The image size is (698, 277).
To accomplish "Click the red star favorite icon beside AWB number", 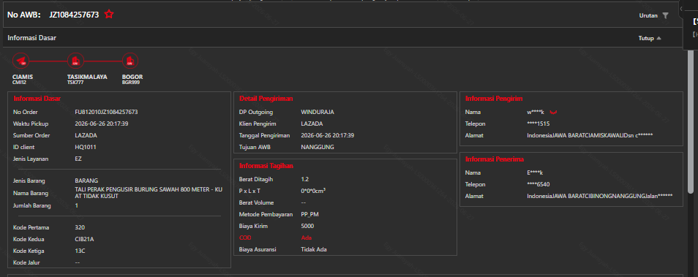I will pos(109,14).
